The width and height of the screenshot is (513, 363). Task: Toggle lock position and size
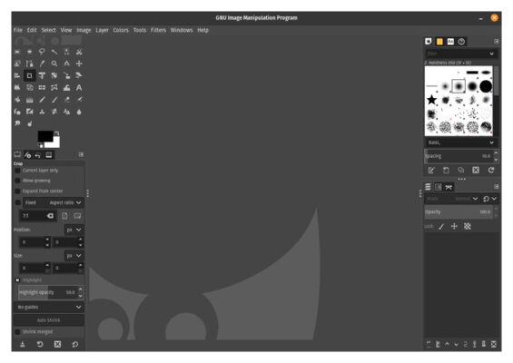pyautogui.click(x=454, y=226)
